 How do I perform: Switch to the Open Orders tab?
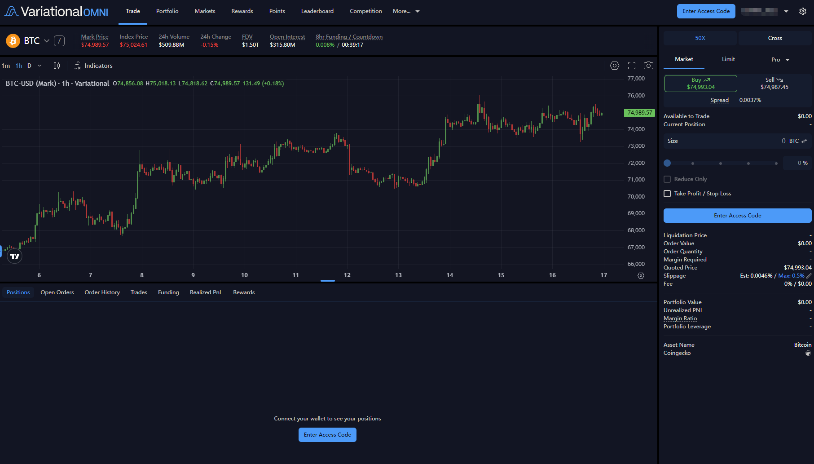(x=57, y=292)
